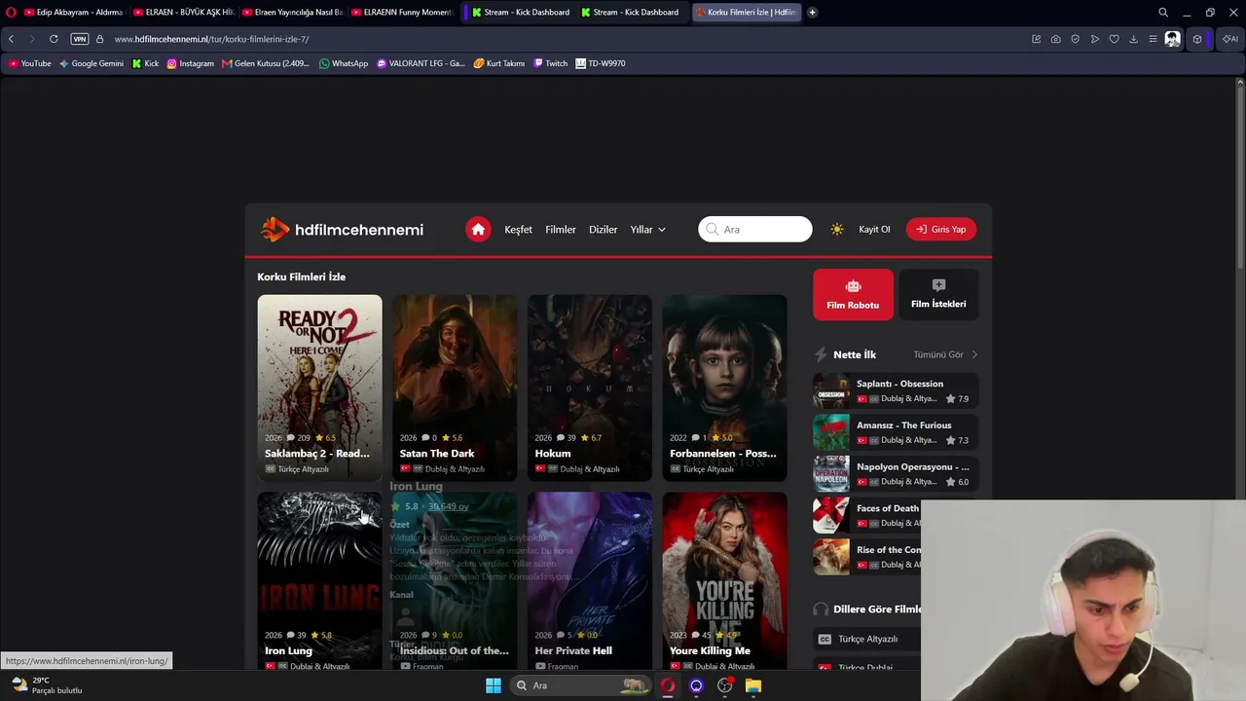
Task: Open the browser profile avatar
Action: click(1172, 39)
